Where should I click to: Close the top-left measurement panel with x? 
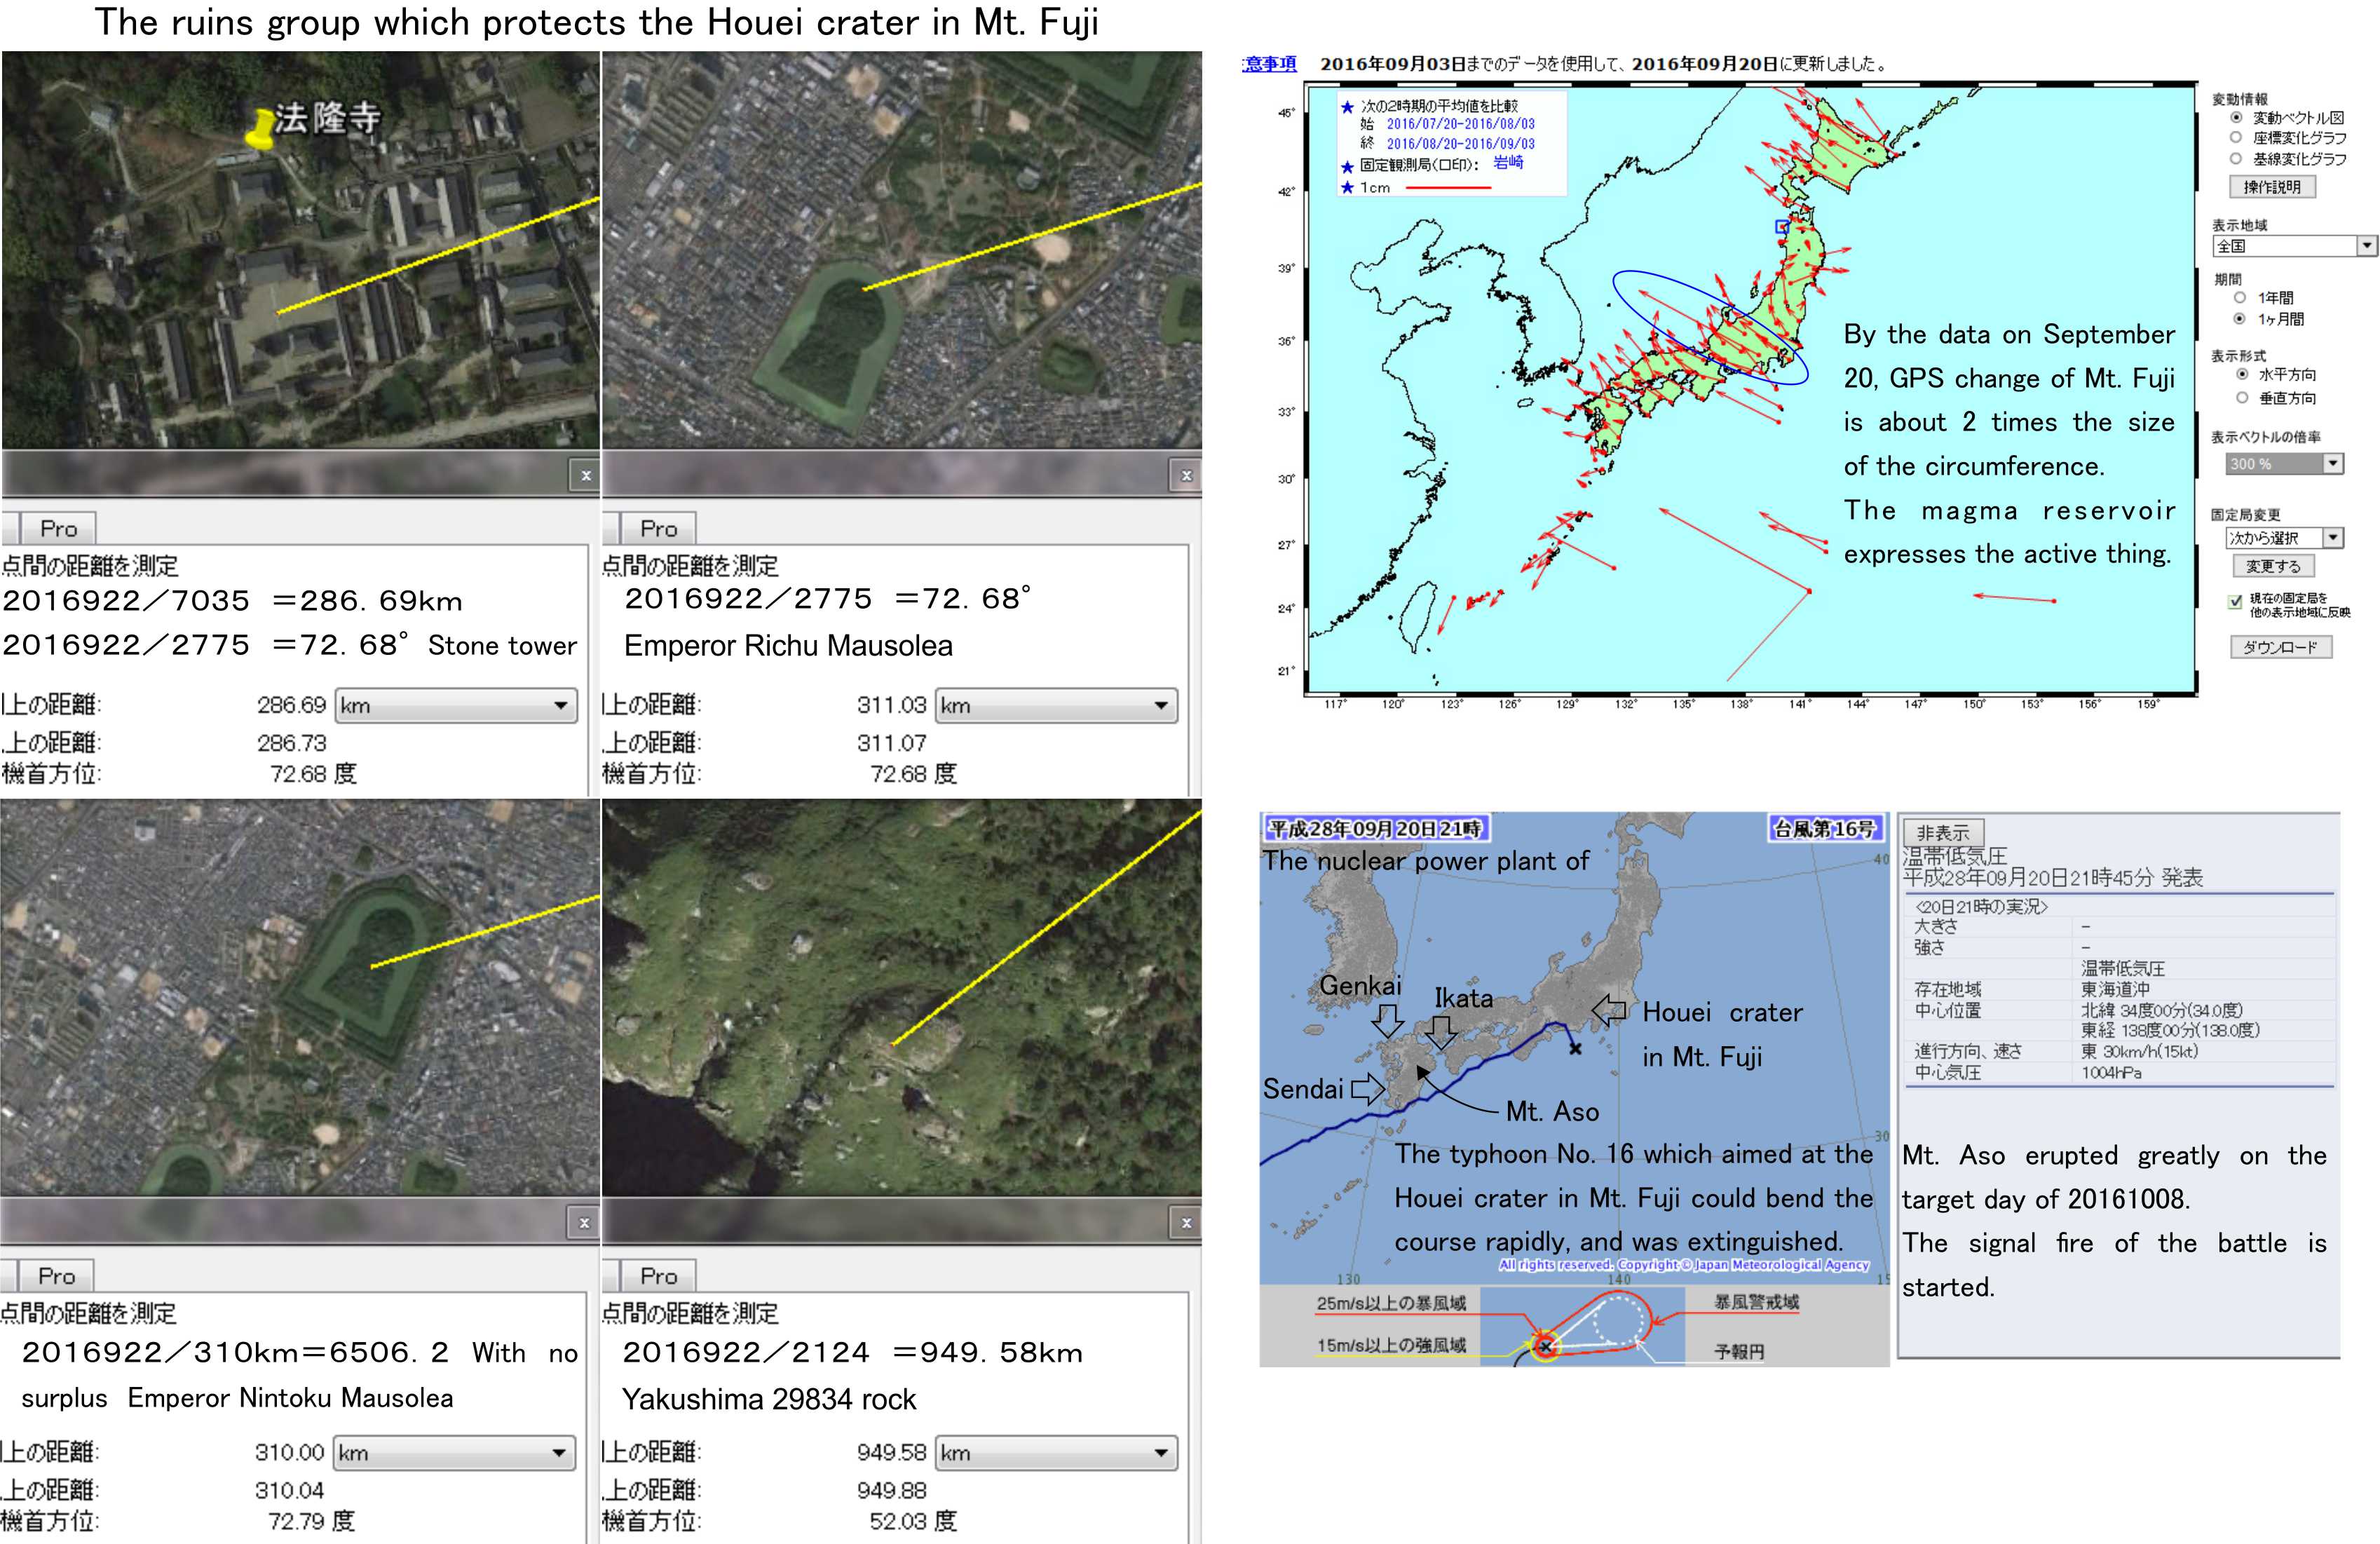point(586,475)
